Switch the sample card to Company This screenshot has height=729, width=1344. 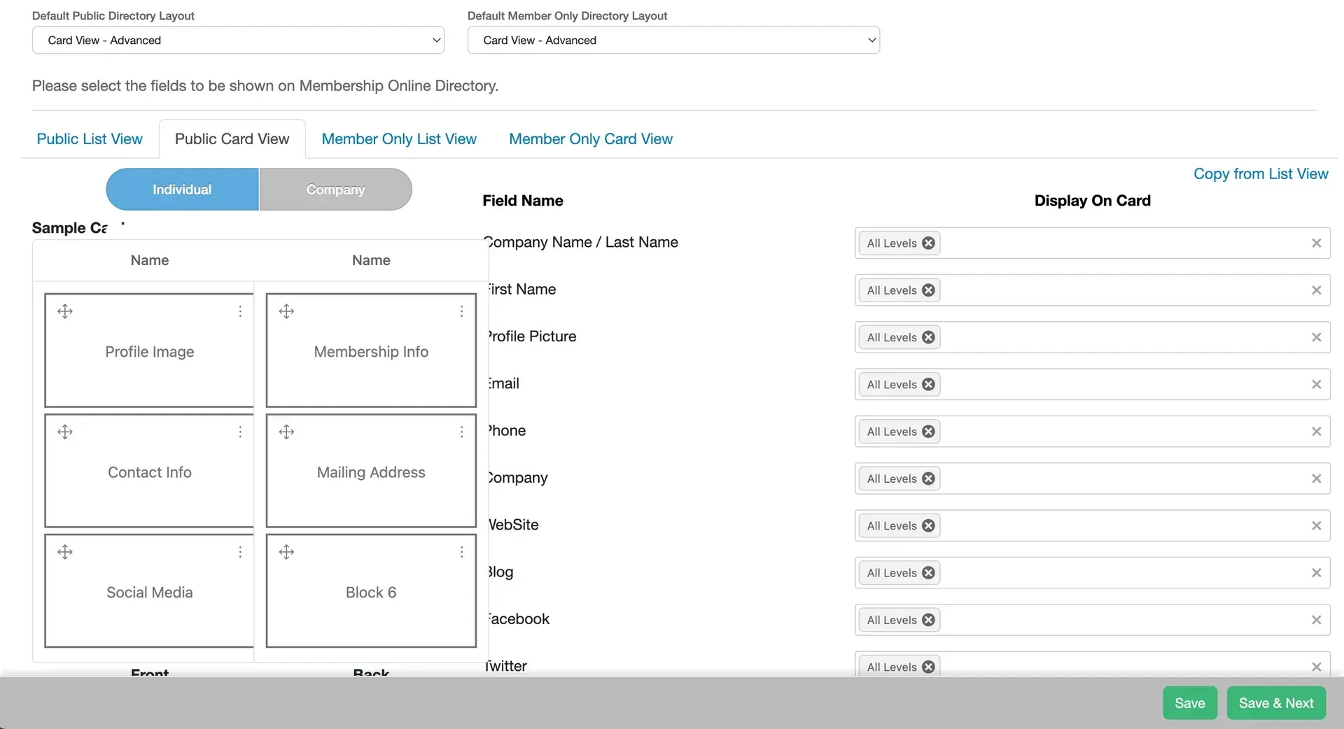pyautogui.click(x=335, y=189)
